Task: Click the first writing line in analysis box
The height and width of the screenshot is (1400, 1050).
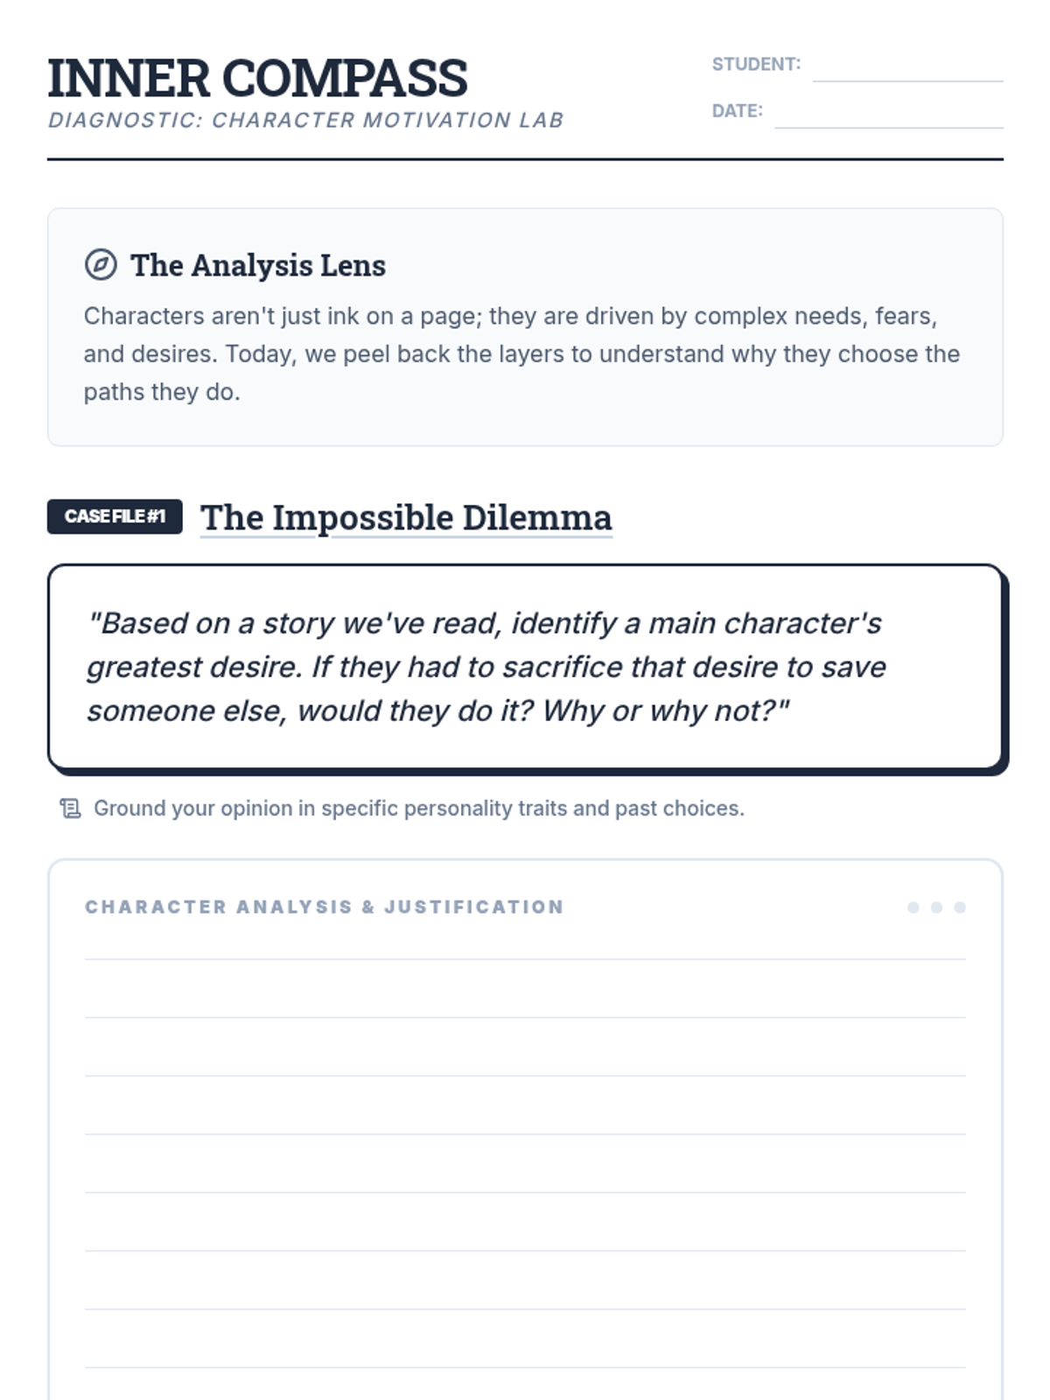Action: 525,959
